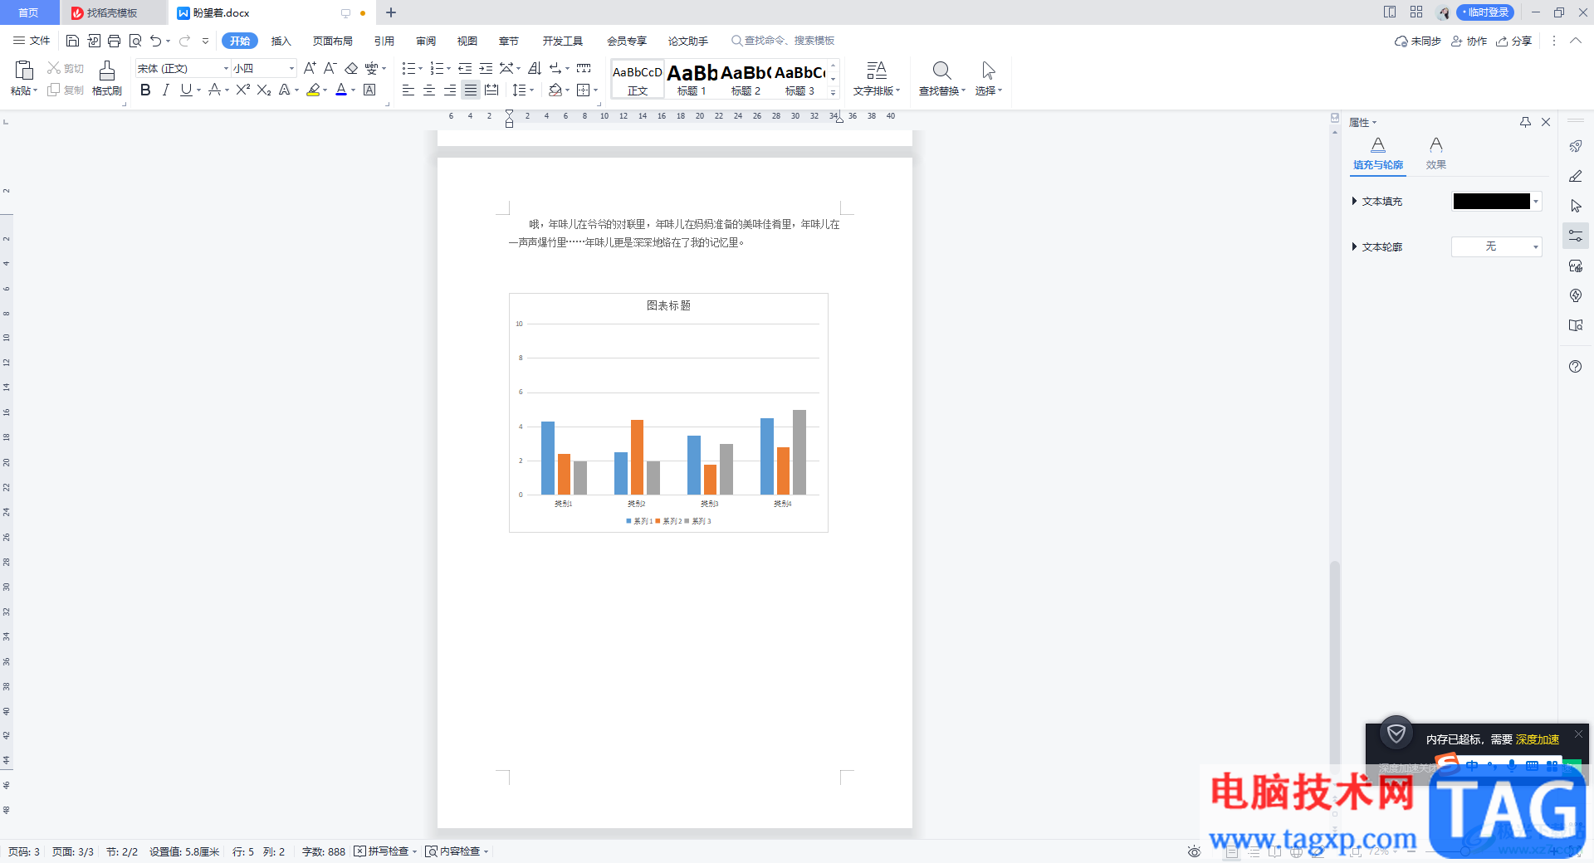Image resolution: width=1594 pixels, height=863 pixels.
Task: Set paragraph to align right
Action: pyautogui.click(x=449, y=90)
